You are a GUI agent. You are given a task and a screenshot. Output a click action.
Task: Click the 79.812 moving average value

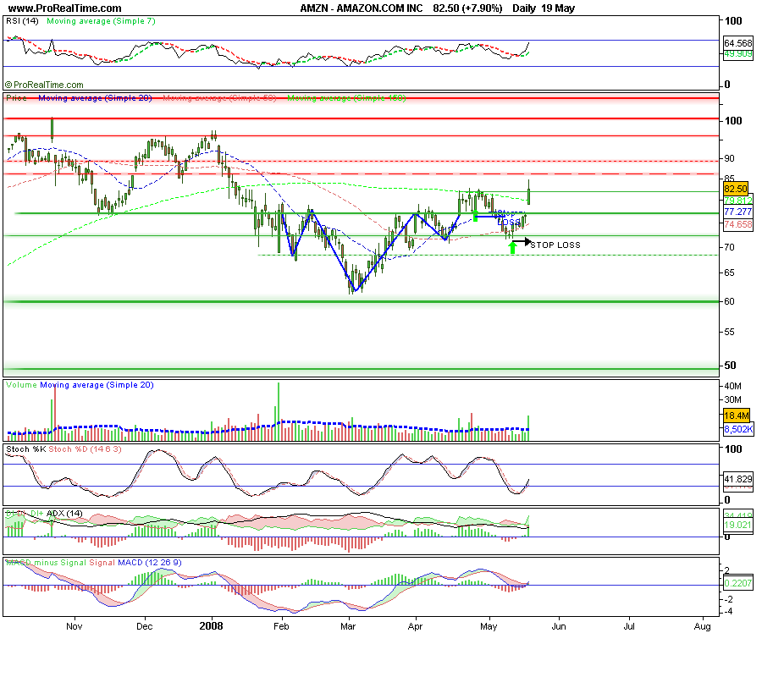[737, 201]
